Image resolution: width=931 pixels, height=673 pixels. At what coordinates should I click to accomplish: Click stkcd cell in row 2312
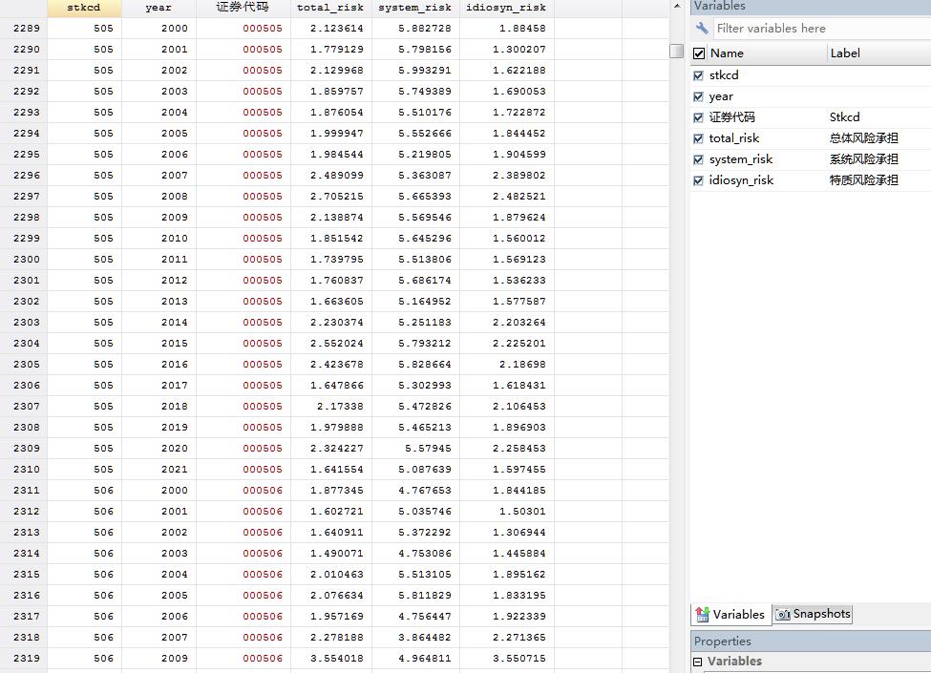84,512
